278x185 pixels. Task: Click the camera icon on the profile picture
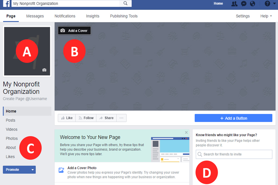point(44,70)
